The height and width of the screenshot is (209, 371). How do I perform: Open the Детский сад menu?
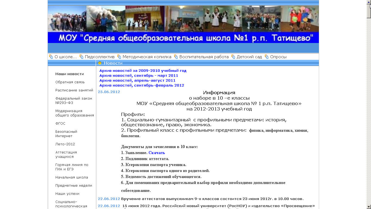249,57
